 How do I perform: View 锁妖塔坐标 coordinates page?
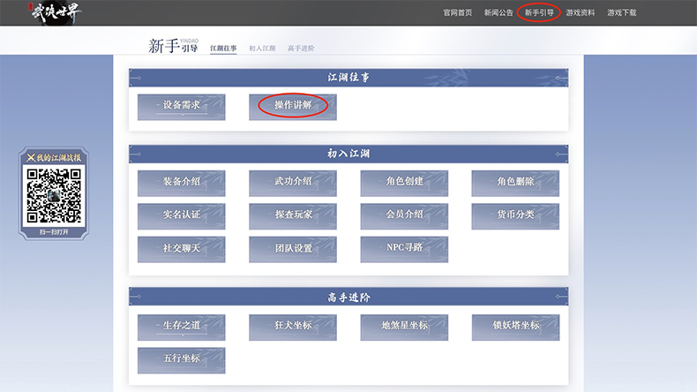(x=515, y=326)
